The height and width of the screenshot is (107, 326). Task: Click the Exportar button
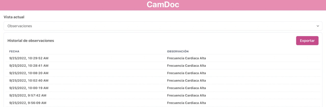point(307,41)
